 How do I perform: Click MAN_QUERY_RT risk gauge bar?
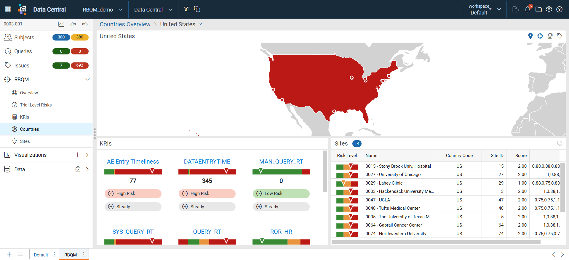click(281, 172)
